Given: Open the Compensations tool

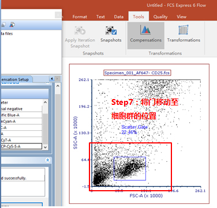Looking at the screenshot, I should pos(145,35).
